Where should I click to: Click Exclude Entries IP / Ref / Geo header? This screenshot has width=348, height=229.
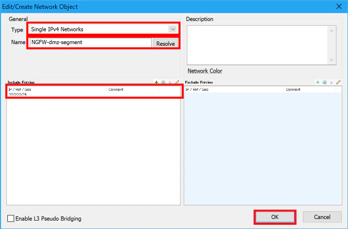click(235, 89)
